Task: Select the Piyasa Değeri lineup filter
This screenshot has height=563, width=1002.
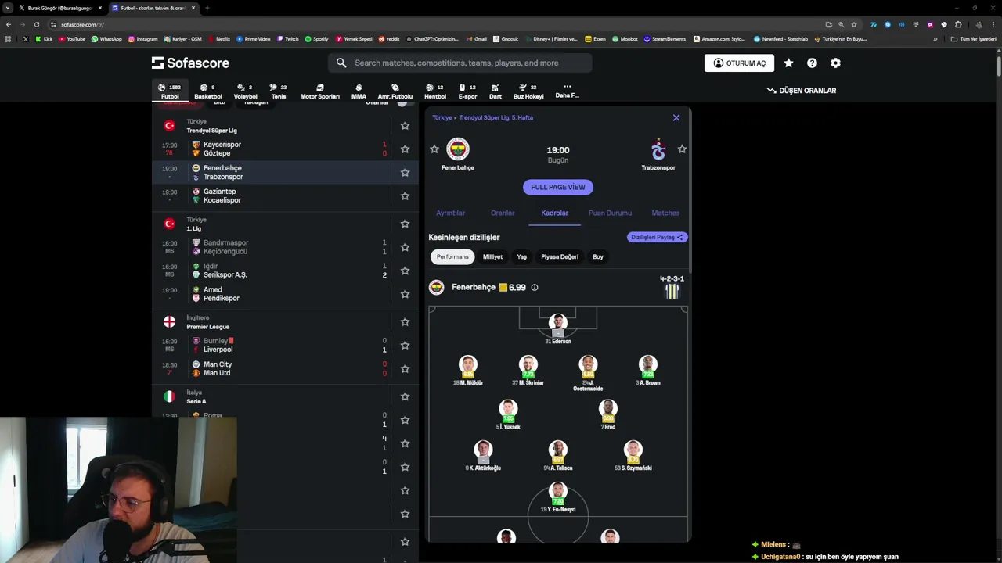Action: (560, 256)
